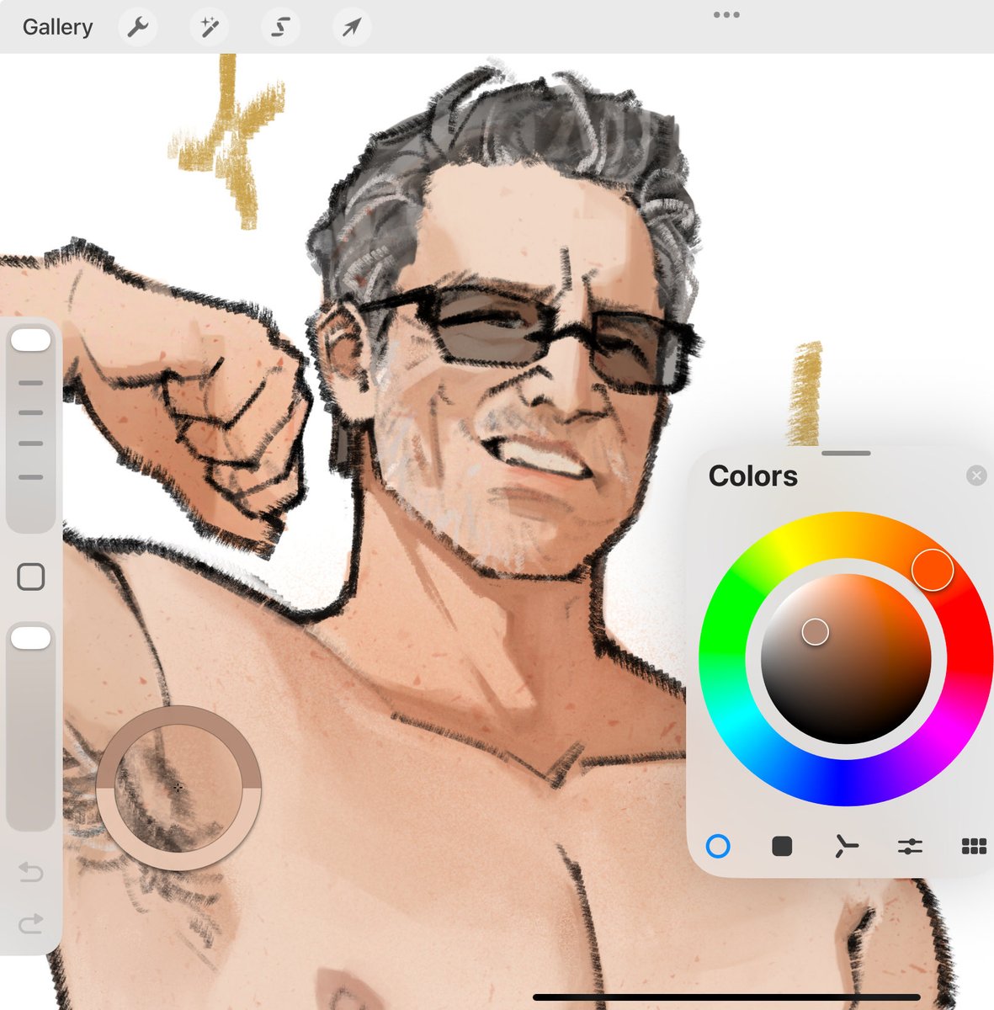The width and height of the screenshot is (994, 1010).
Task: Click the brush size slider handle
Action: pos(31,340)
